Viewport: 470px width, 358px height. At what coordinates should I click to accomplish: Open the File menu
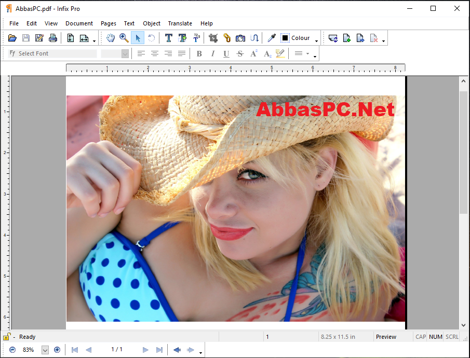tap(14, 23)
